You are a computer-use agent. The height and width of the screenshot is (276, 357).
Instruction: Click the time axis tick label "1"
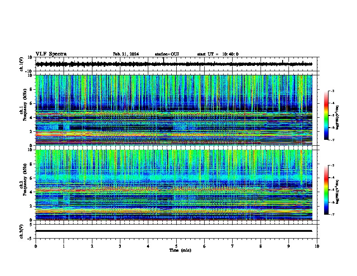64,246
